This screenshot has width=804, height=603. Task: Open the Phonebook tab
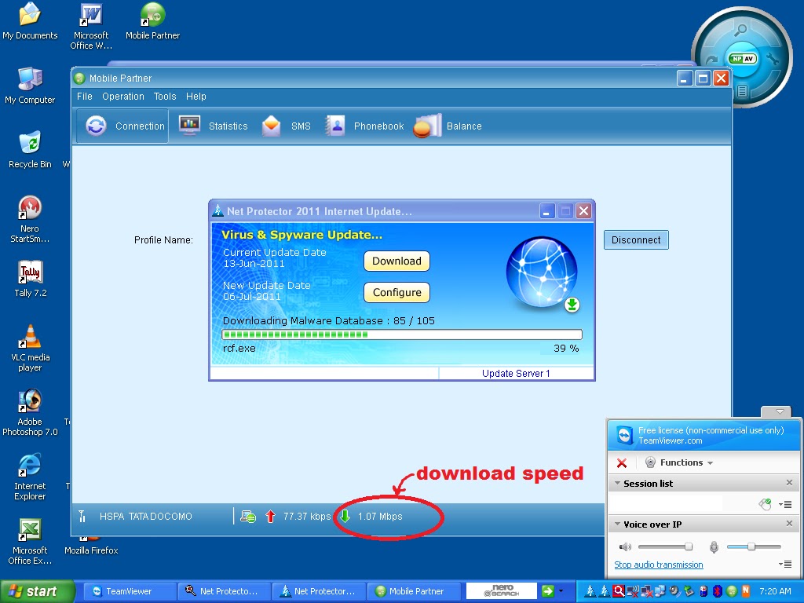click(364, 126)
